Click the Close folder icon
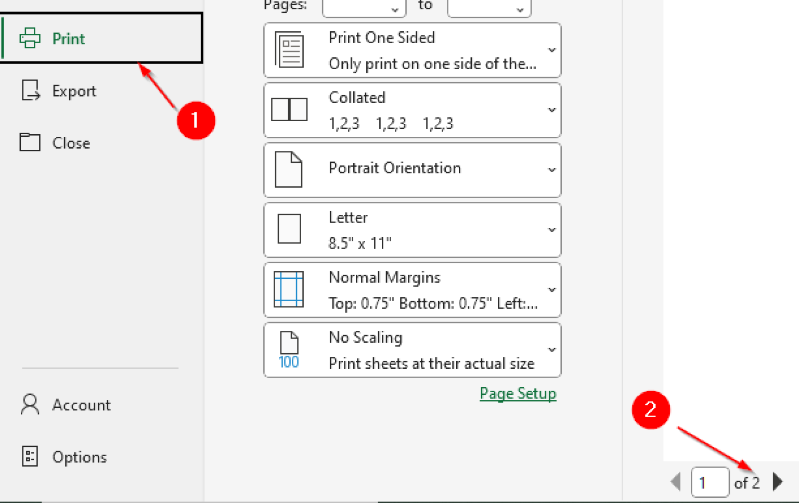The image size is (799, 503). click(x=30, y=141)
